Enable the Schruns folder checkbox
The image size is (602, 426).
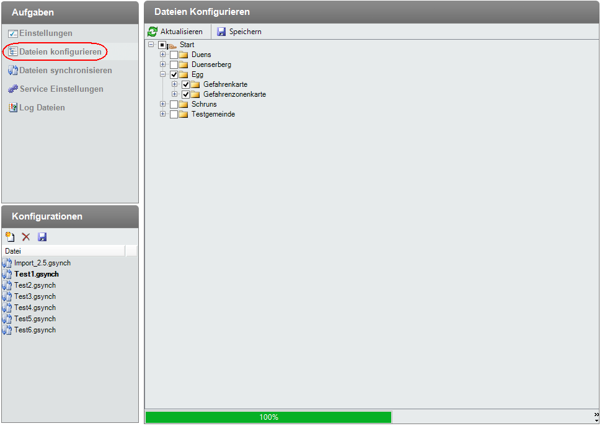[174, 105]
